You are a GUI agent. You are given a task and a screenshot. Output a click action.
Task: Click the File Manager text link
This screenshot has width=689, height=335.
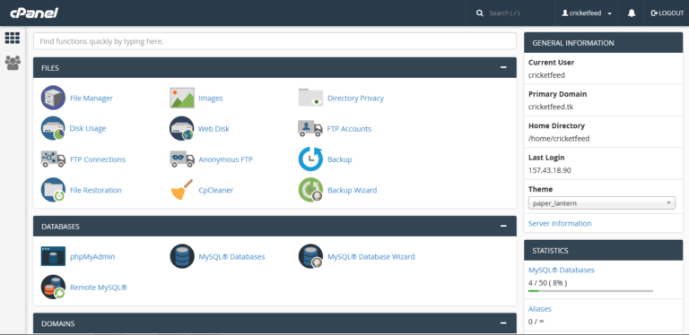pos(92,99)
